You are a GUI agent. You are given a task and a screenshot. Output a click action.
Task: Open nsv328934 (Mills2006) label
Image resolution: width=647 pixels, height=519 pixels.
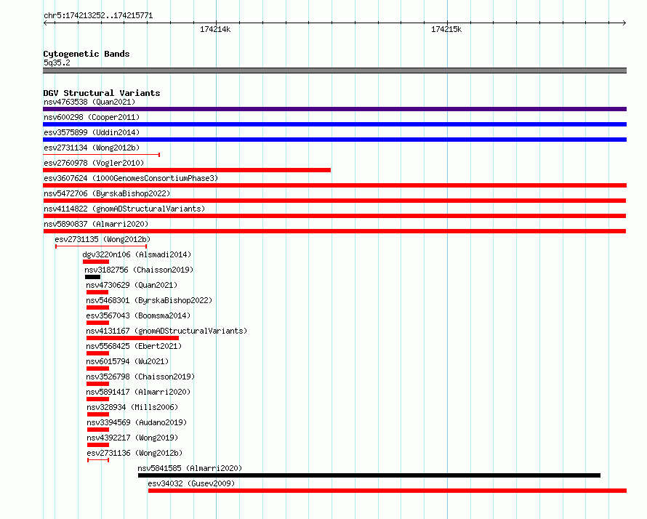coord(132,407)
